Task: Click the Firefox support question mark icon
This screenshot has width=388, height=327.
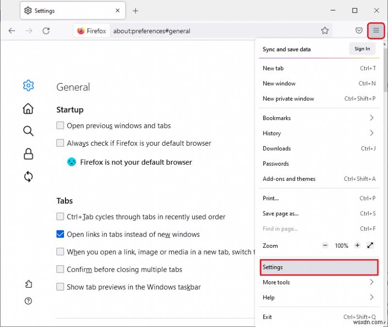Action: coord(28,301)
